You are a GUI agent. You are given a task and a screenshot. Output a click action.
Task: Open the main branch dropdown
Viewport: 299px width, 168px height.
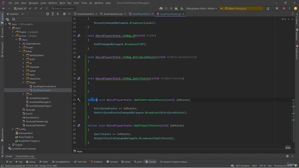pyautogui.click(x=20, y=8)
